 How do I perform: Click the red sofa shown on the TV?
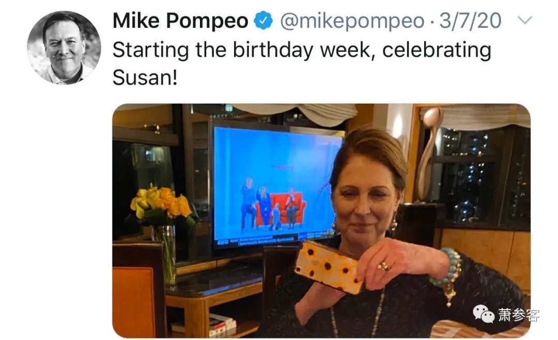[x=281, y=209]
